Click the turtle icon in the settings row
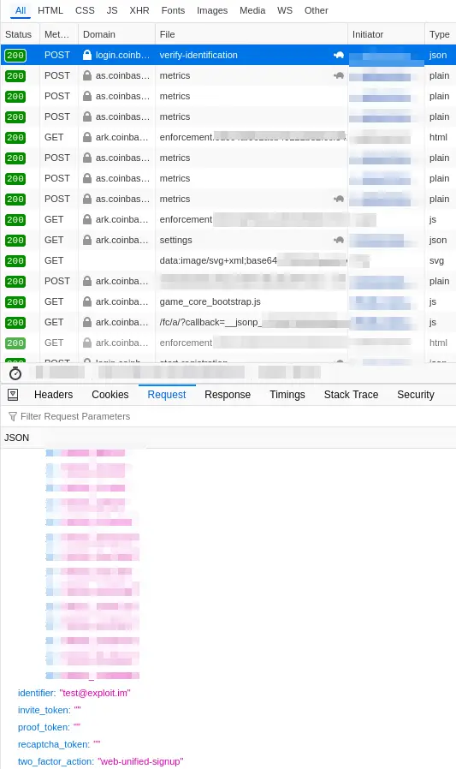 (339, 240)
